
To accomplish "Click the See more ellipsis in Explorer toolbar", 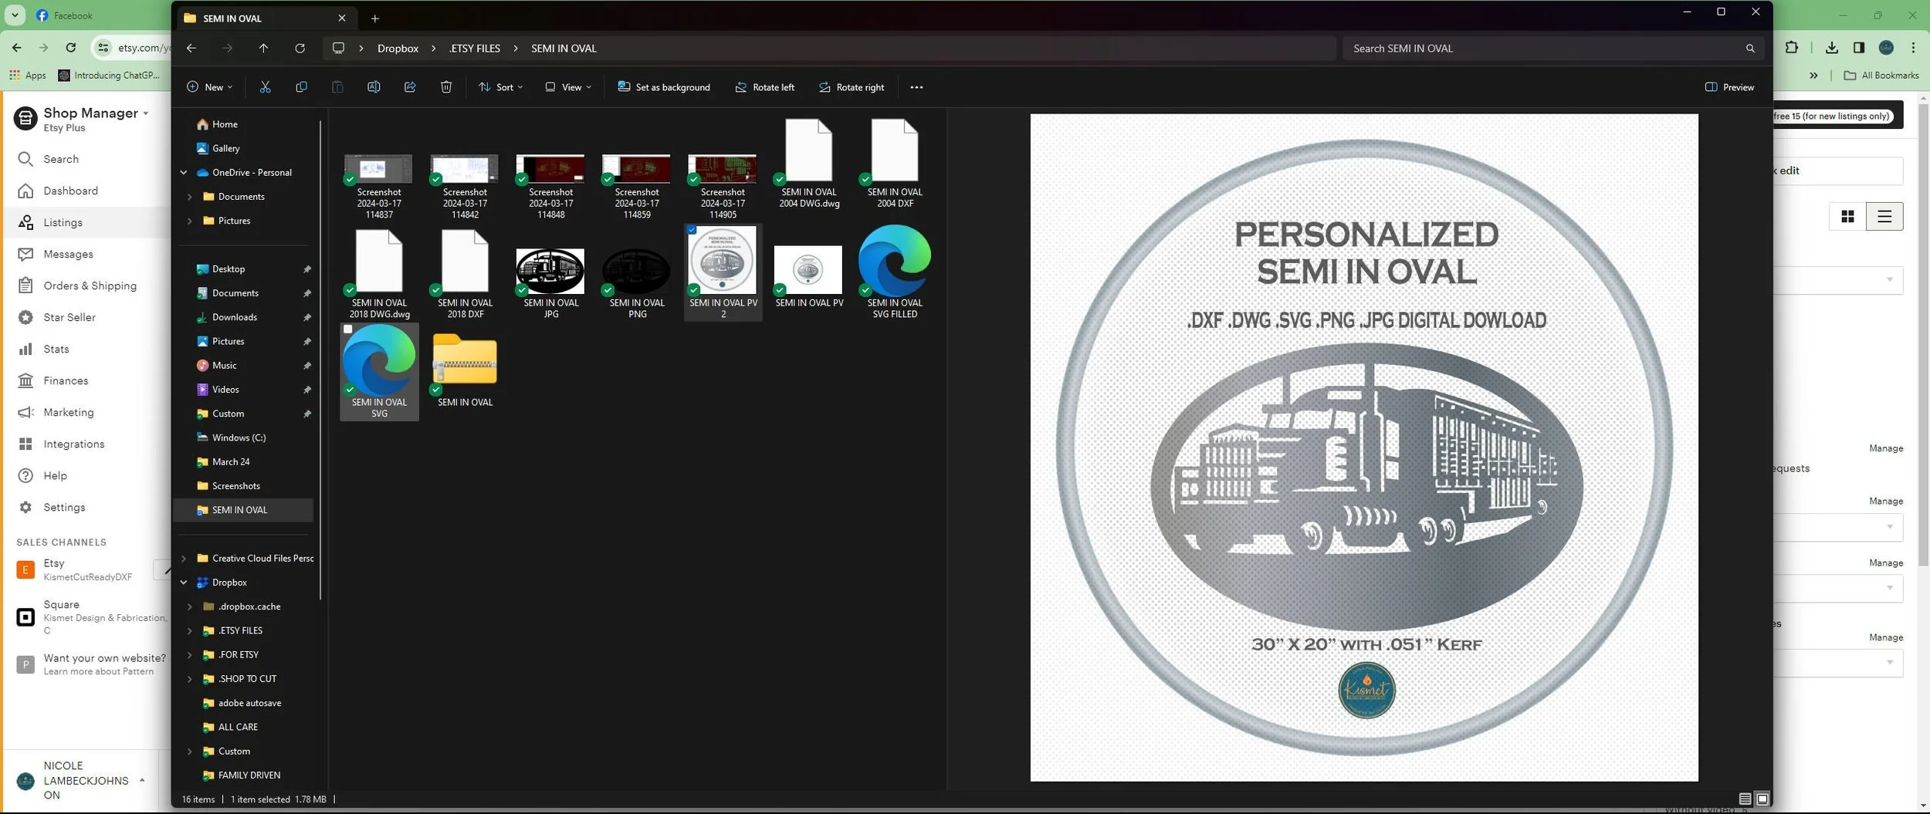I will [x=916, y=87].
